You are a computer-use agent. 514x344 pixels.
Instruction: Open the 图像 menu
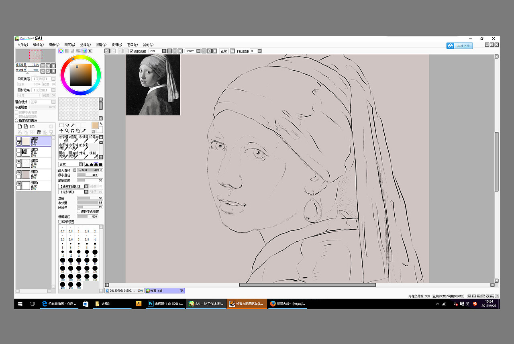(54, 45)
